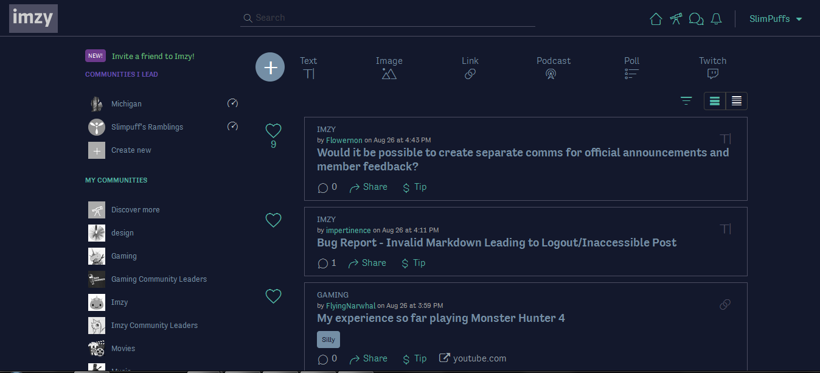The height and width of the screenshot is (373, 820).
Task: Open the Movies community
Action: [123, 349]
